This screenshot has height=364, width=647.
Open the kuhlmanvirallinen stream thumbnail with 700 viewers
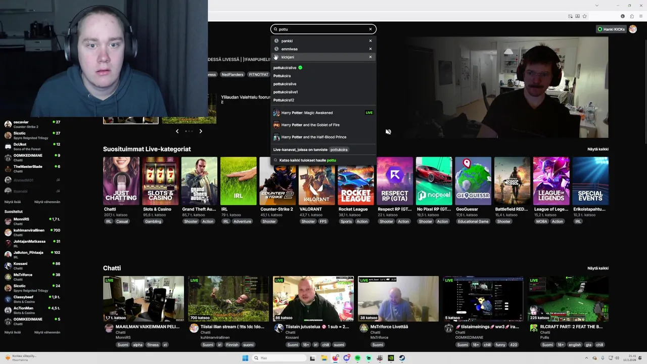[228, 299]
